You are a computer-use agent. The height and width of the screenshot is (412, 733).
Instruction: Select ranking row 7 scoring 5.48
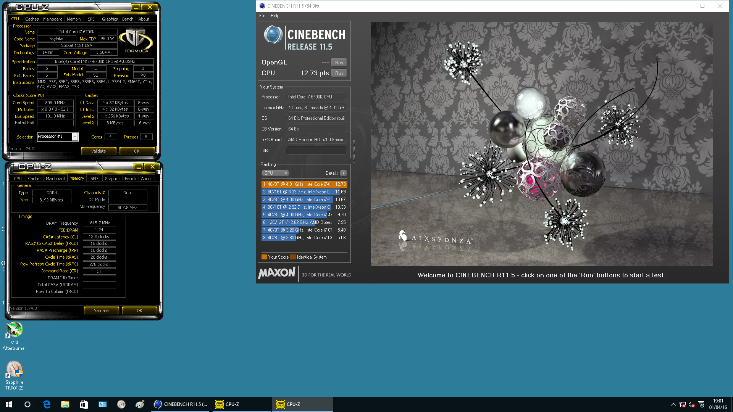pyautogui.click(x=304, y=230)
